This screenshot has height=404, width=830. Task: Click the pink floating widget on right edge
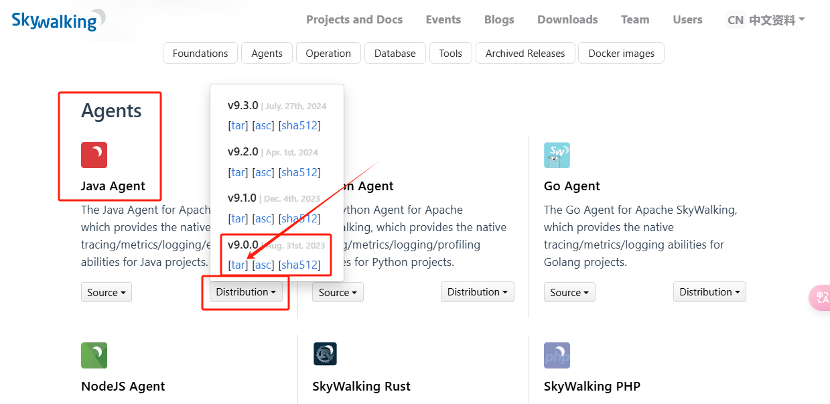[821, 297]
